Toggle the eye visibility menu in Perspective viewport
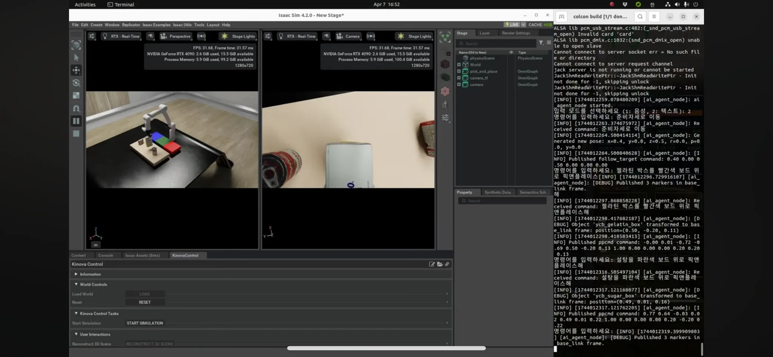This screenshot has width=773, height=357. (x=150, y=36)
